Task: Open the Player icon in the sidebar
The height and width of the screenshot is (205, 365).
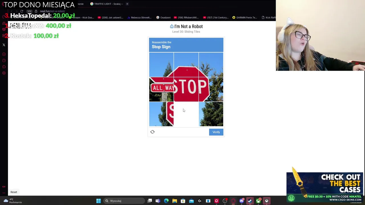Action: 4,54
